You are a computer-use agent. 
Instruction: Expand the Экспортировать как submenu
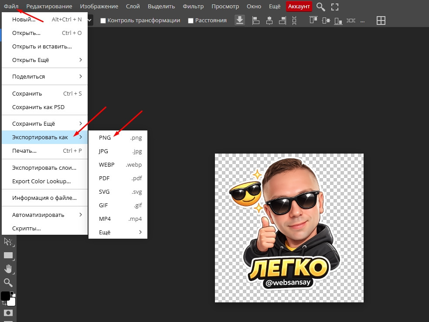[x=44, y=137]
